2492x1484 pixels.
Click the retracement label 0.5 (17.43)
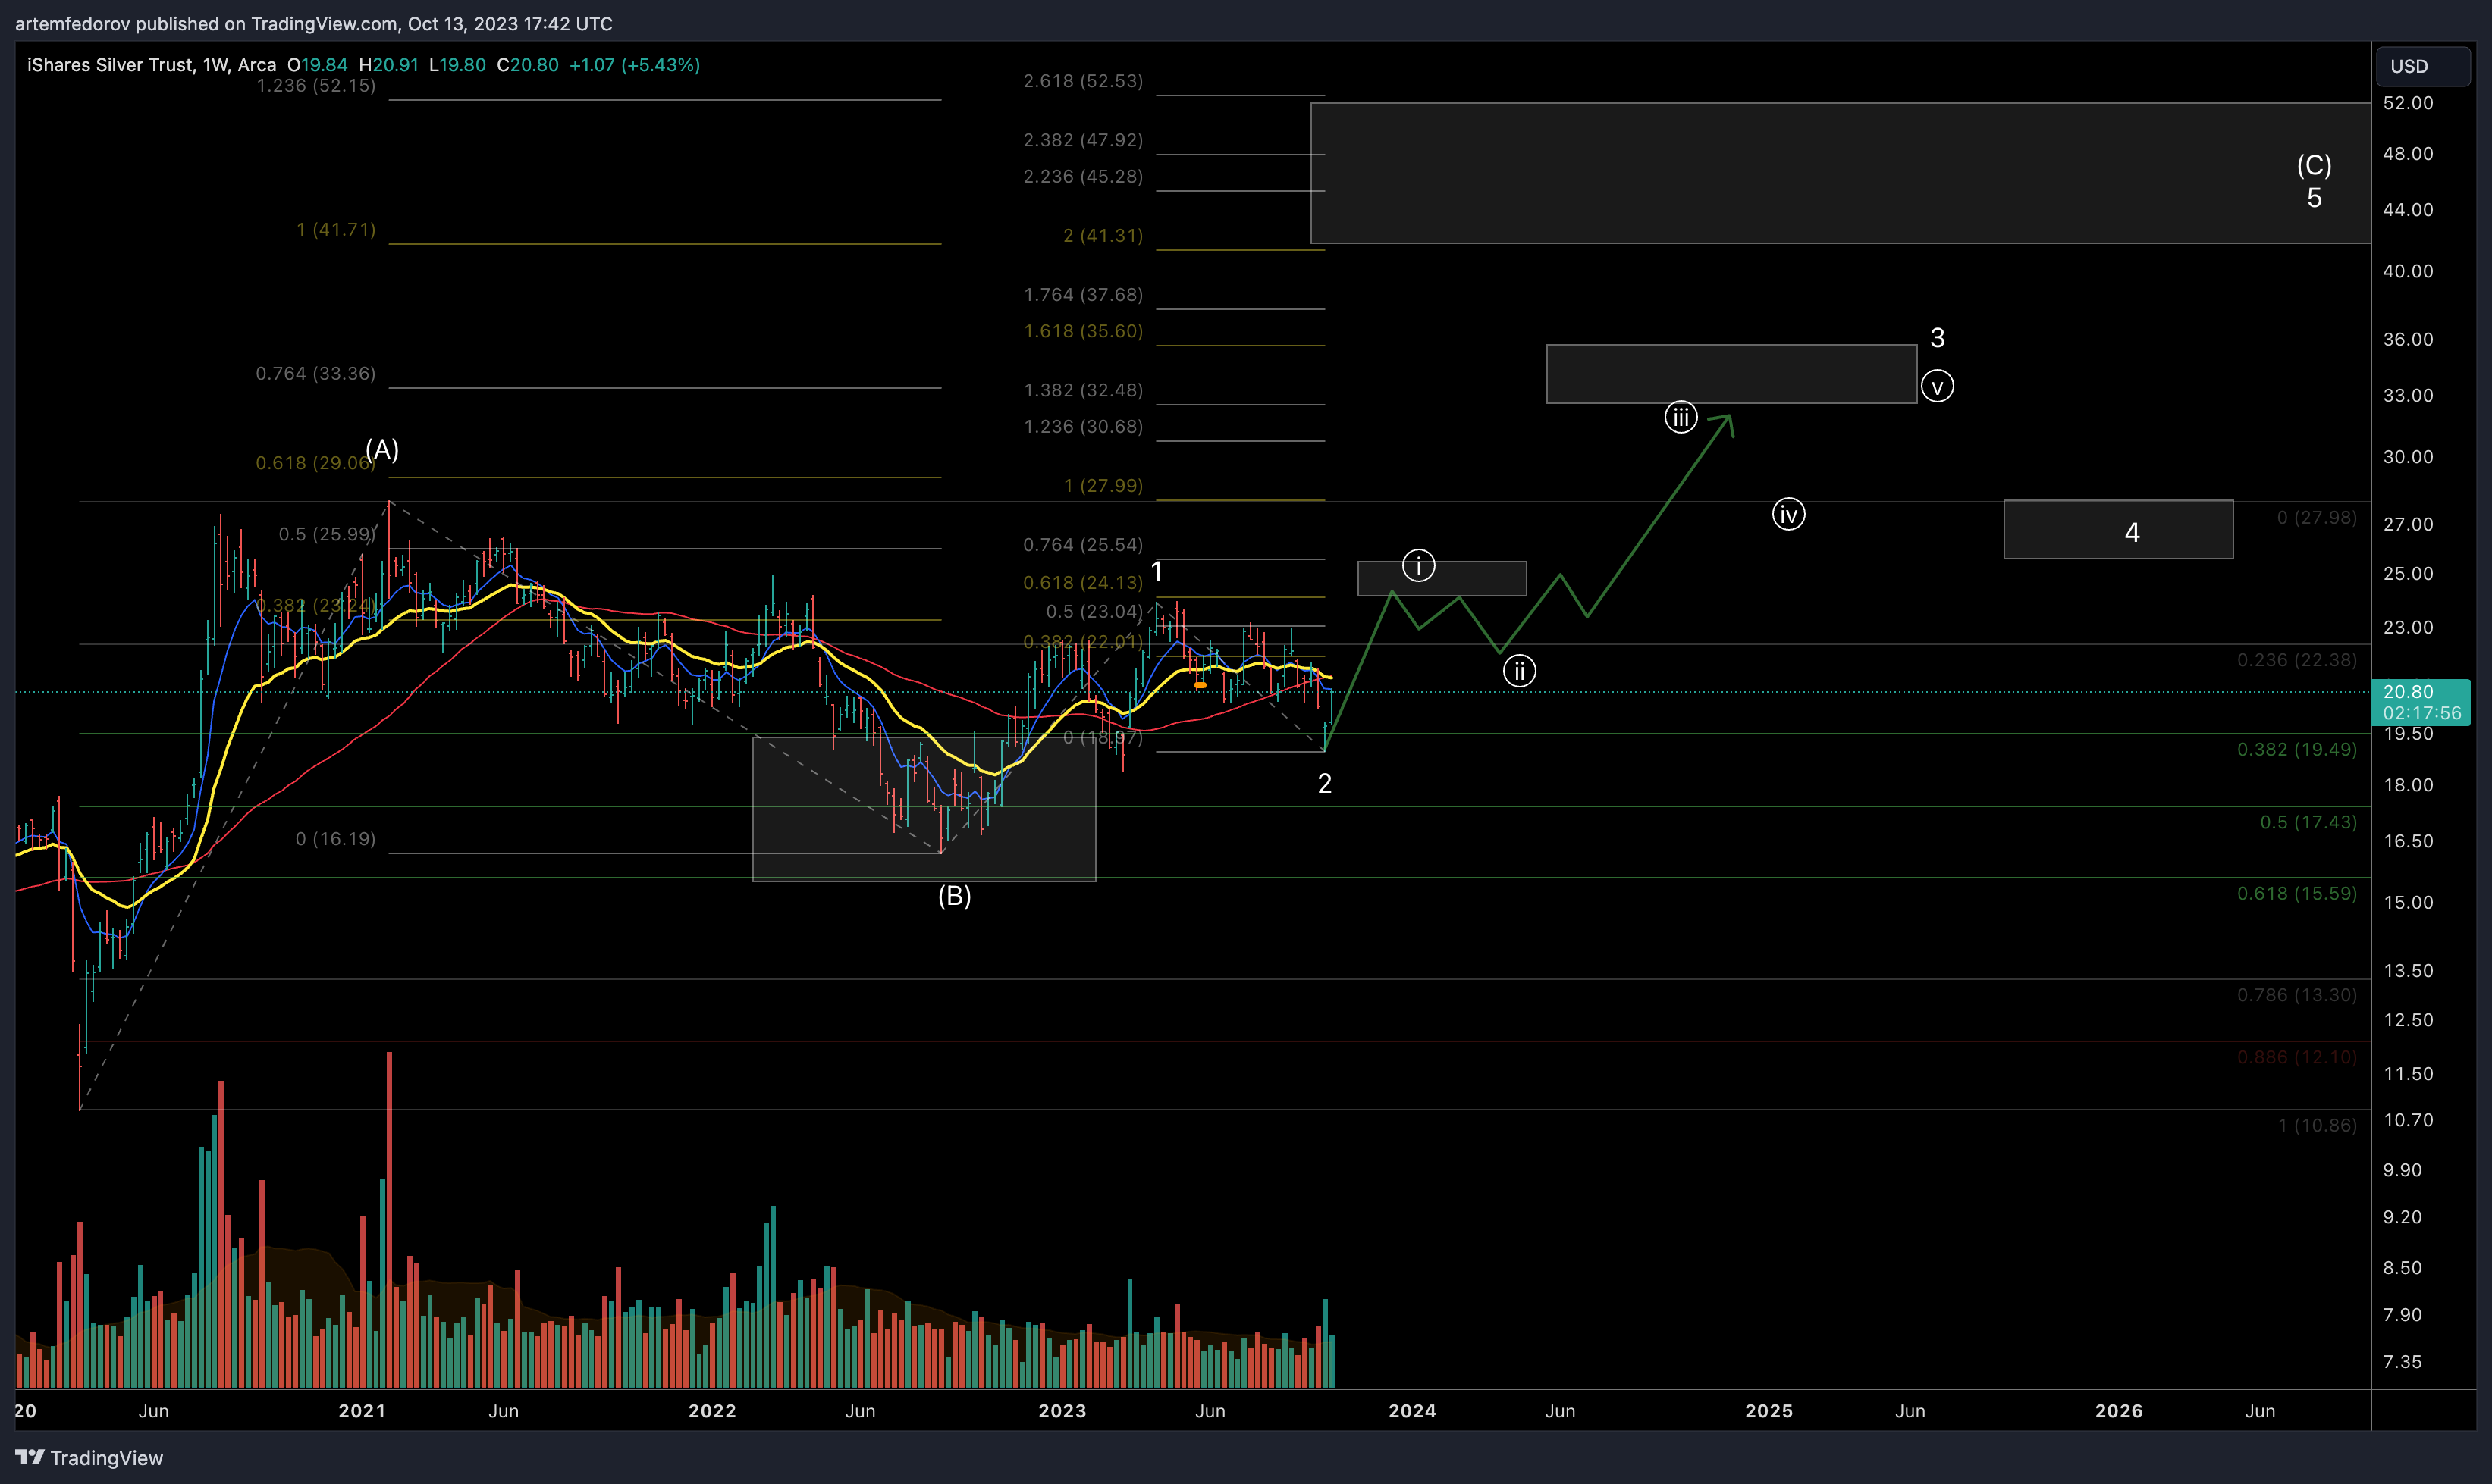[x=2308, y=822]
